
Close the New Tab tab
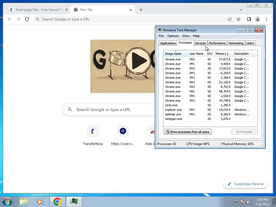(x=131, y=10)
